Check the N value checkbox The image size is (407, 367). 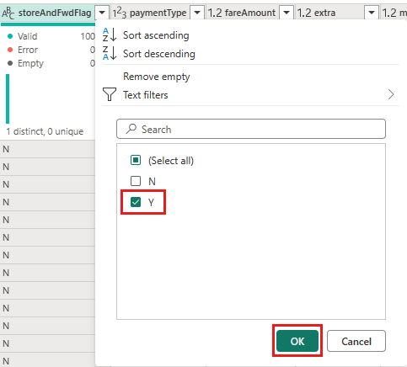136,181
